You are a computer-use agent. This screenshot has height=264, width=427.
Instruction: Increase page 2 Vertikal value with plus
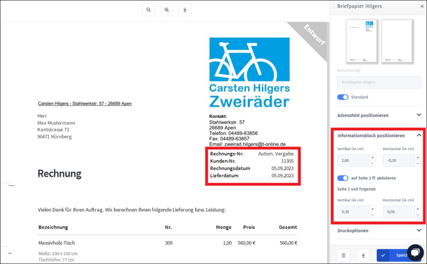click(373, 208)
